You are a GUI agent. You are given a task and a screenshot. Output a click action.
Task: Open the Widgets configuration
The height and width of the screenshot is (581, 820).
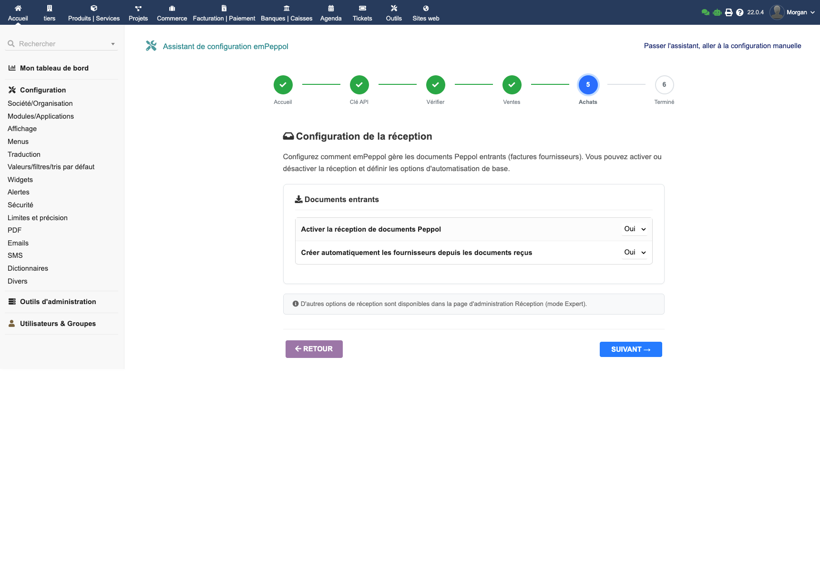coord(20,180)
